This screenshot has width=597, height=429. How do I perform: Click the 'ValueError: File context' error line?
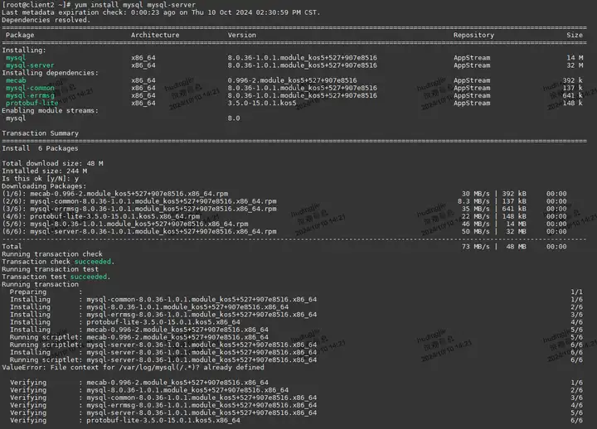[x=133, y=368]
